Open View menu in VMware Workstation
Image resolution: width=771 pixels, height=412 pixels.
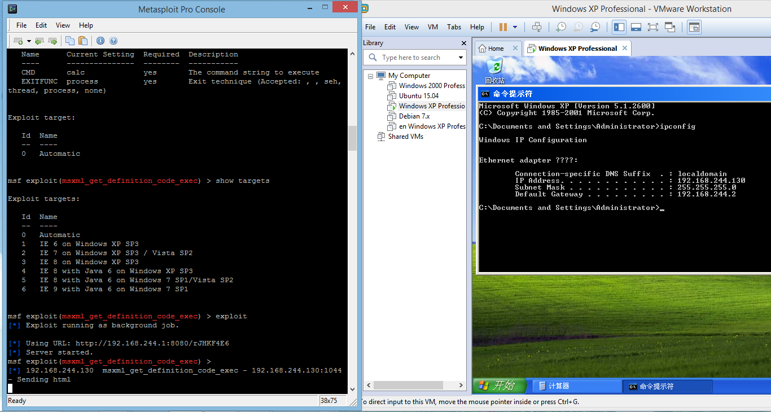coord(412,27)
